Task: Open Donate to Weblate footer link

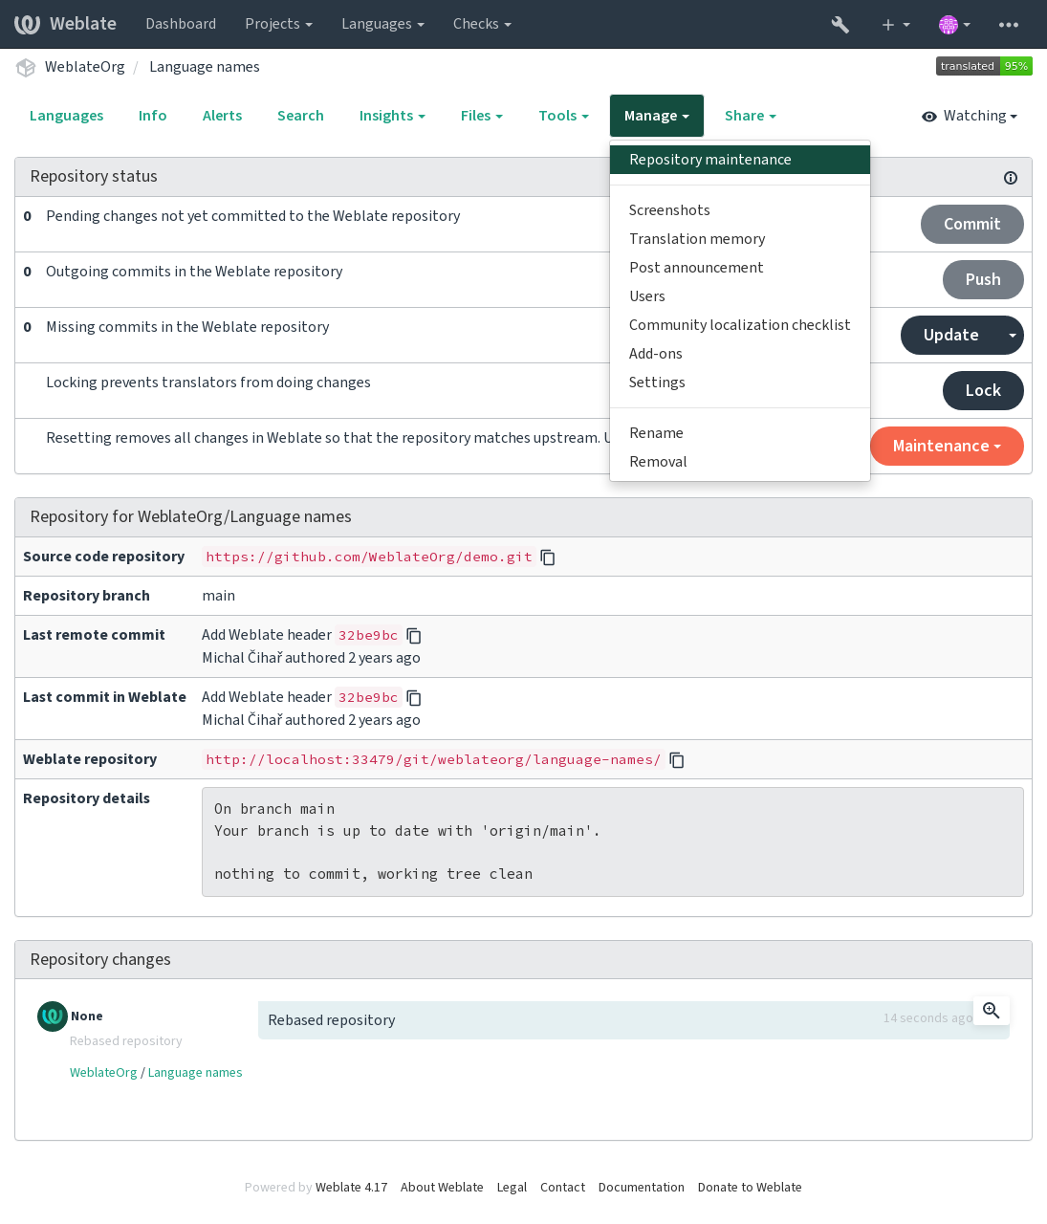Action: click(x=750, y=1188)
